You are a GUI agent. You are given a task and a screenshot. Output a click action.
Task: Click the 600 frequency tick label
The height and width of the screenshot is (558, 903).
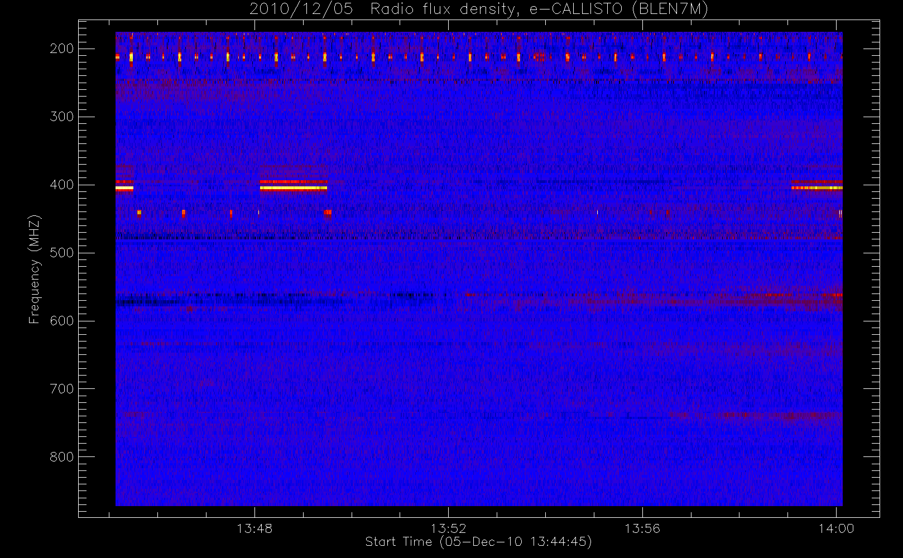tap(61, 321)
